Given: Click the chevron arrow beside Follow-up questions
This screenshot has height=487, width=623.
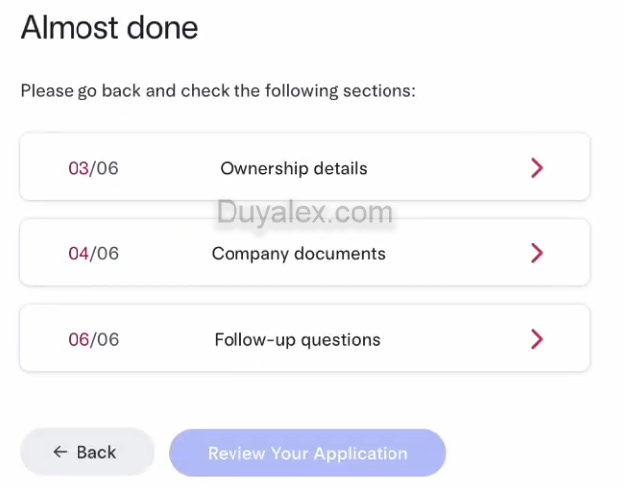Looking at the screenshot, I should [537, 339].
